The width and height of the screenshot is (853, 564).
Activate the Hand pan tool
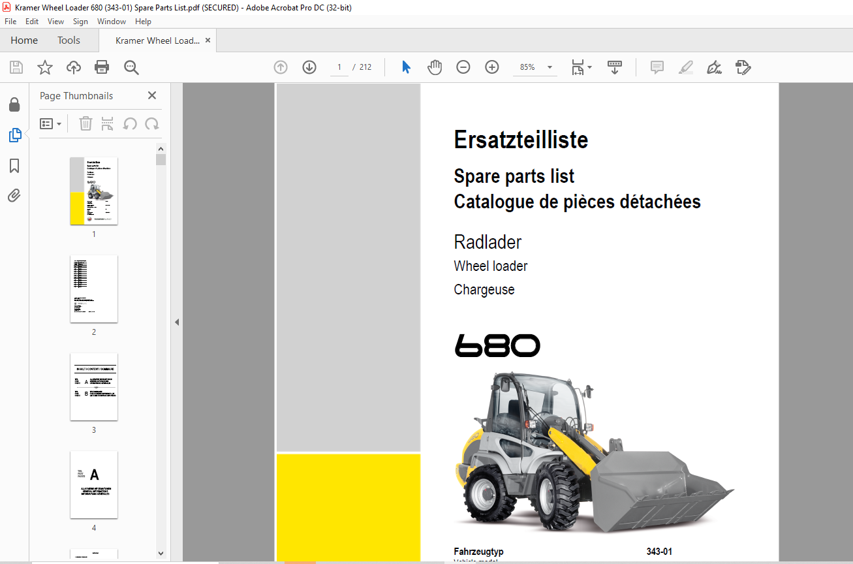click(435, 67)
